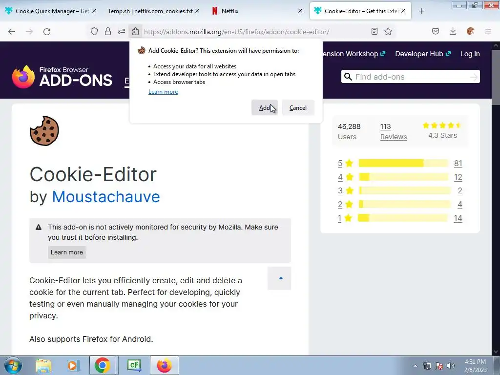
Task: Open Windows Explorer from taskbar
Action: coord(43,366)
